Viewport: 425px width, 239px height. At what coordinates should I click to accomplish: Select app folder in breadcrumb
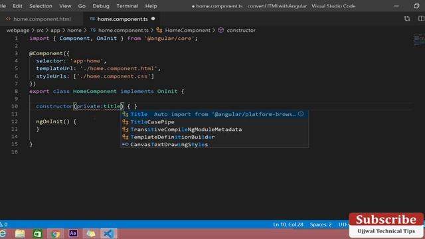tap(55, 31)
